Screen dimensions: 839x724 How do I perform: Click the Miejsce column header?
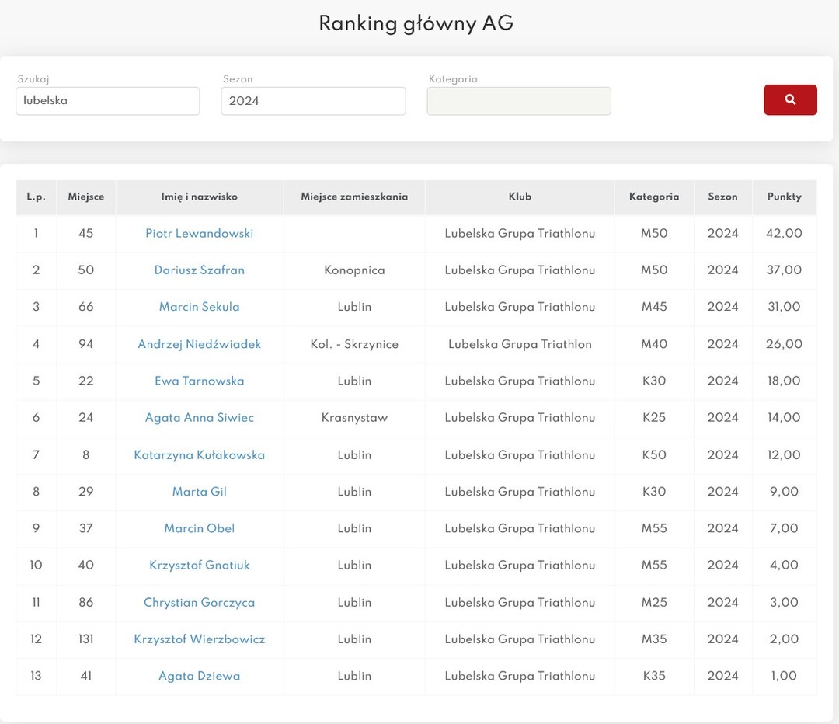[86, 197]
